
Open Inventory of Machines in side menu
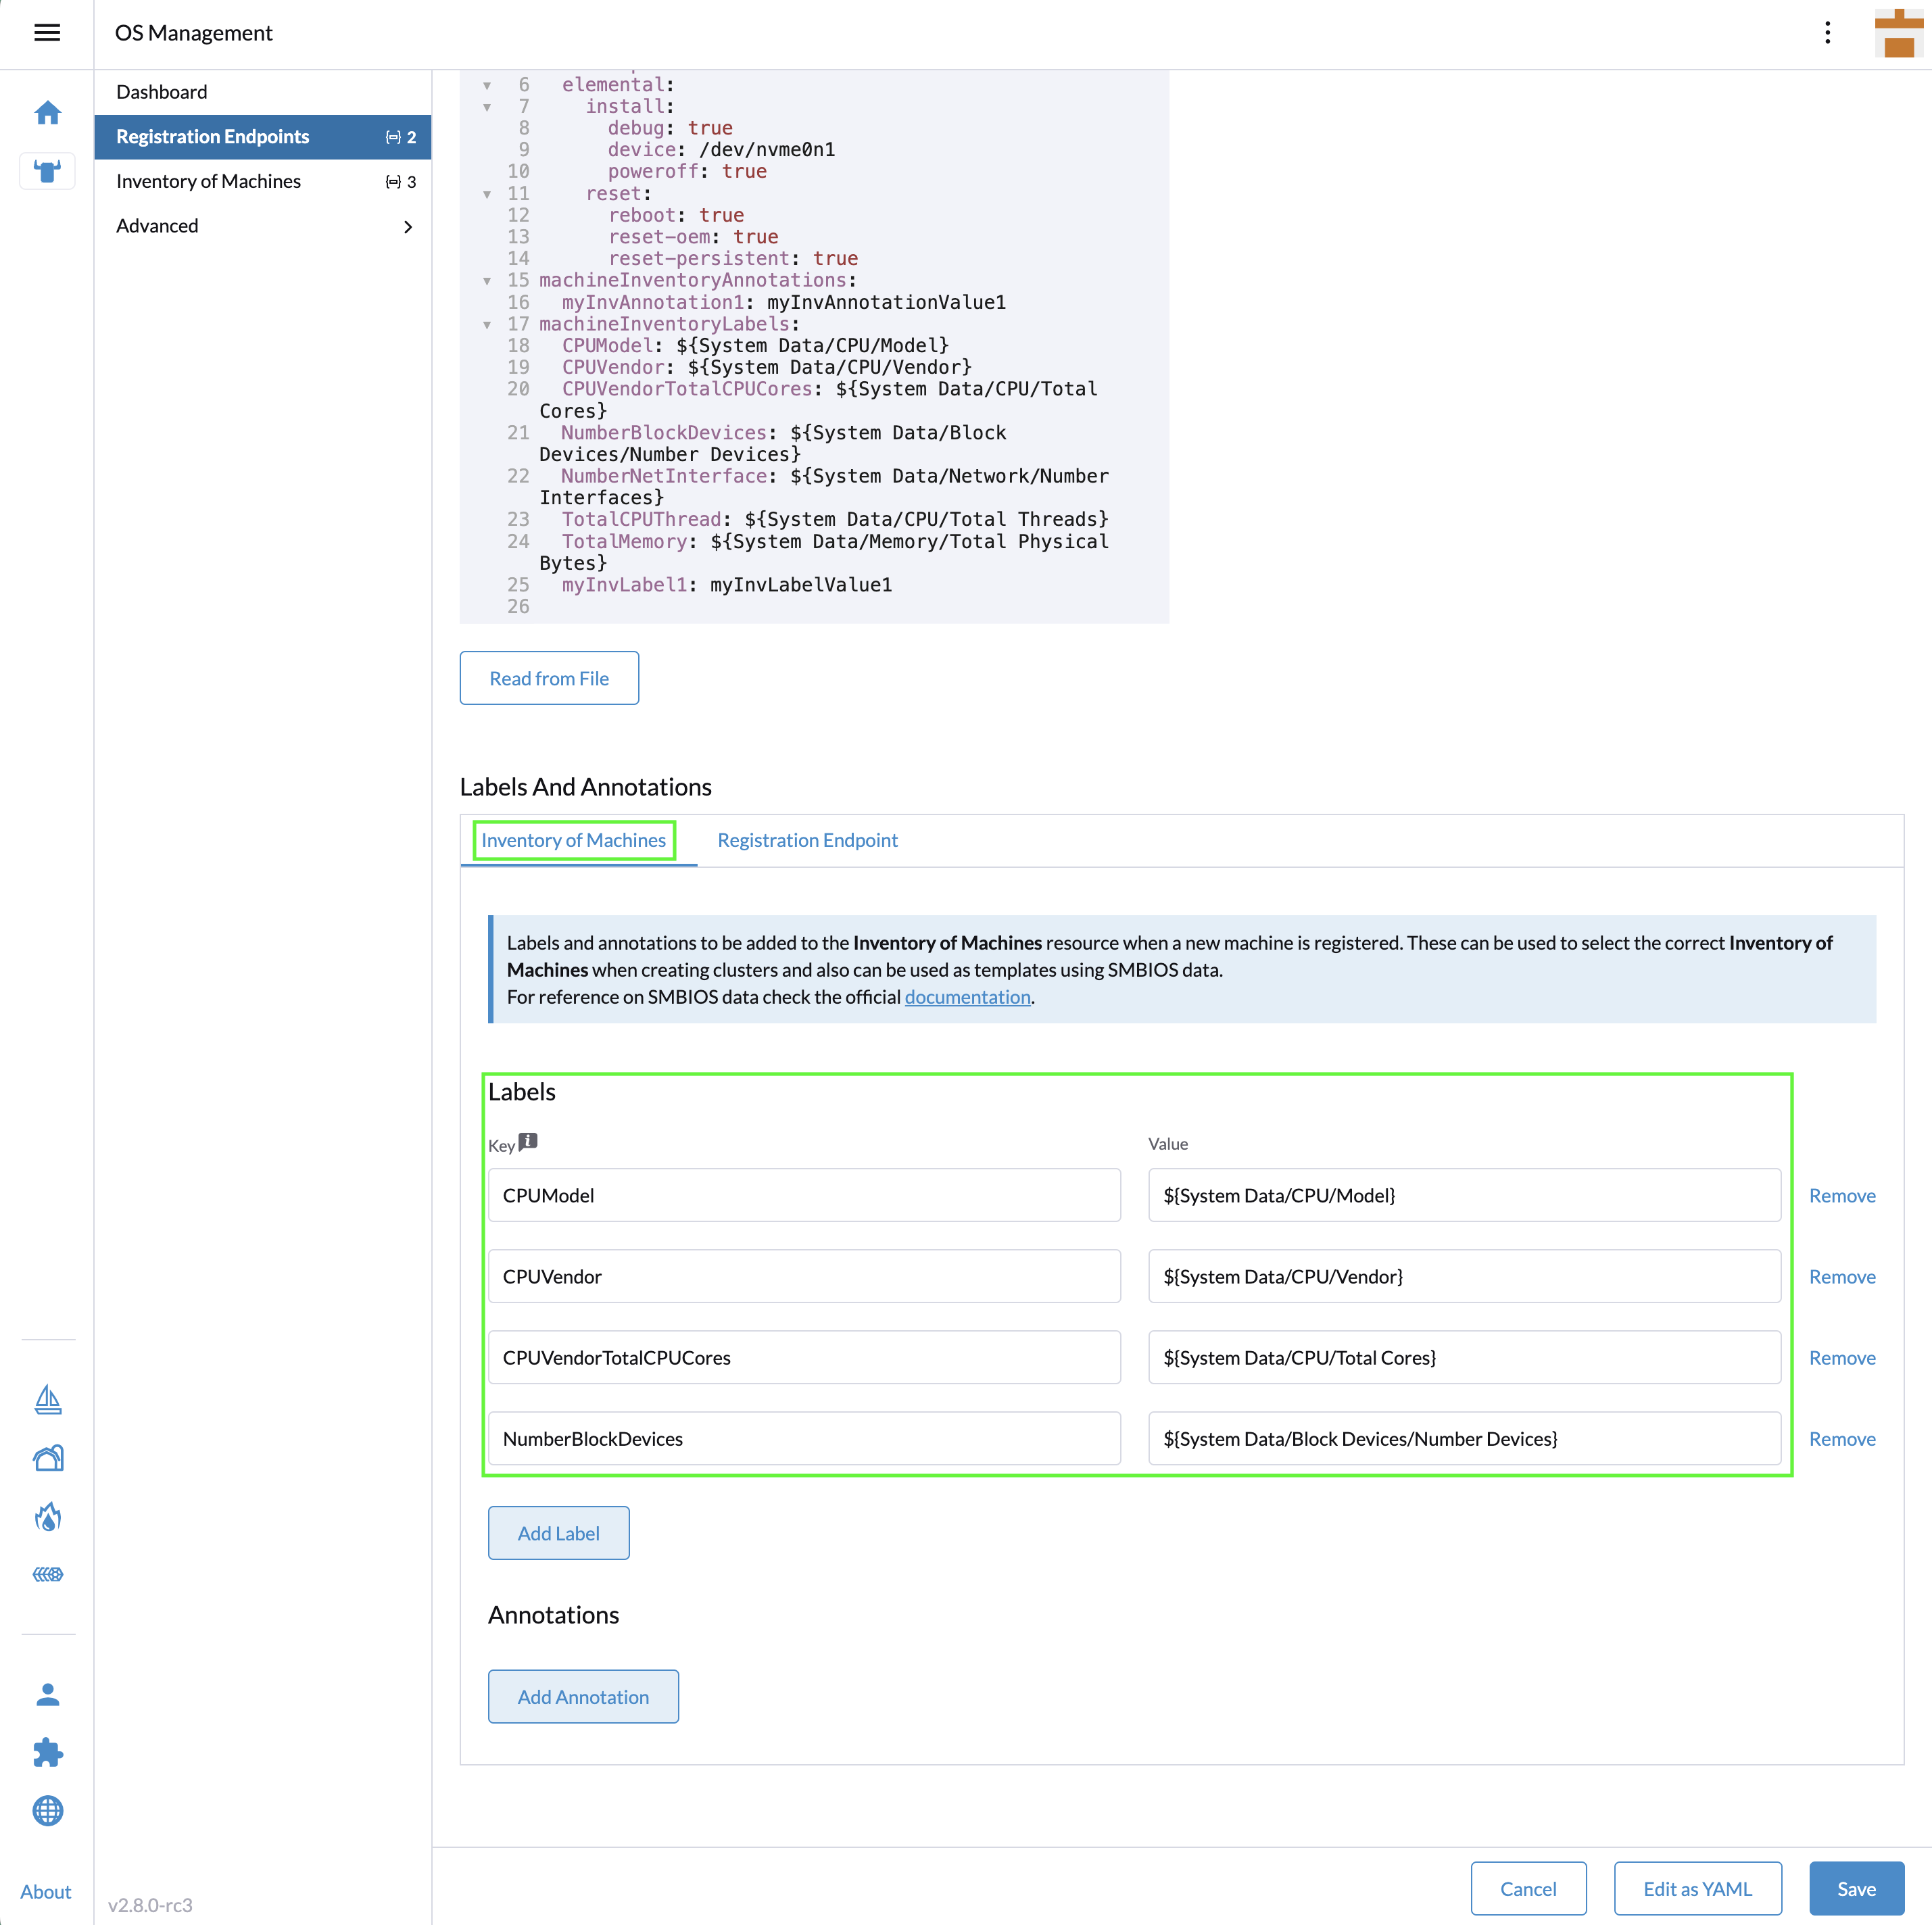[208, 181]
